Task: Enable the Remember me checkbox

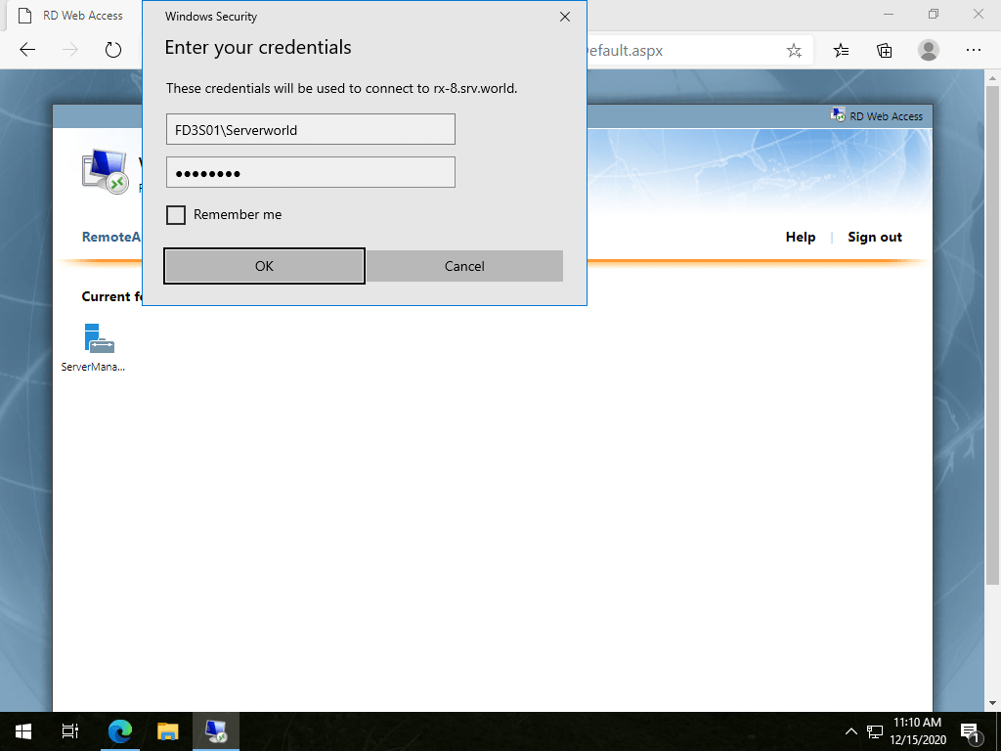Action: tap(176, 214)
